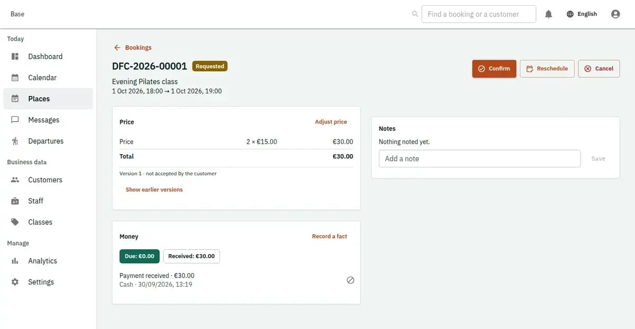Confirm the booking
The width and height of the screenshot is (635, 329).
click(x=494, y=69)
